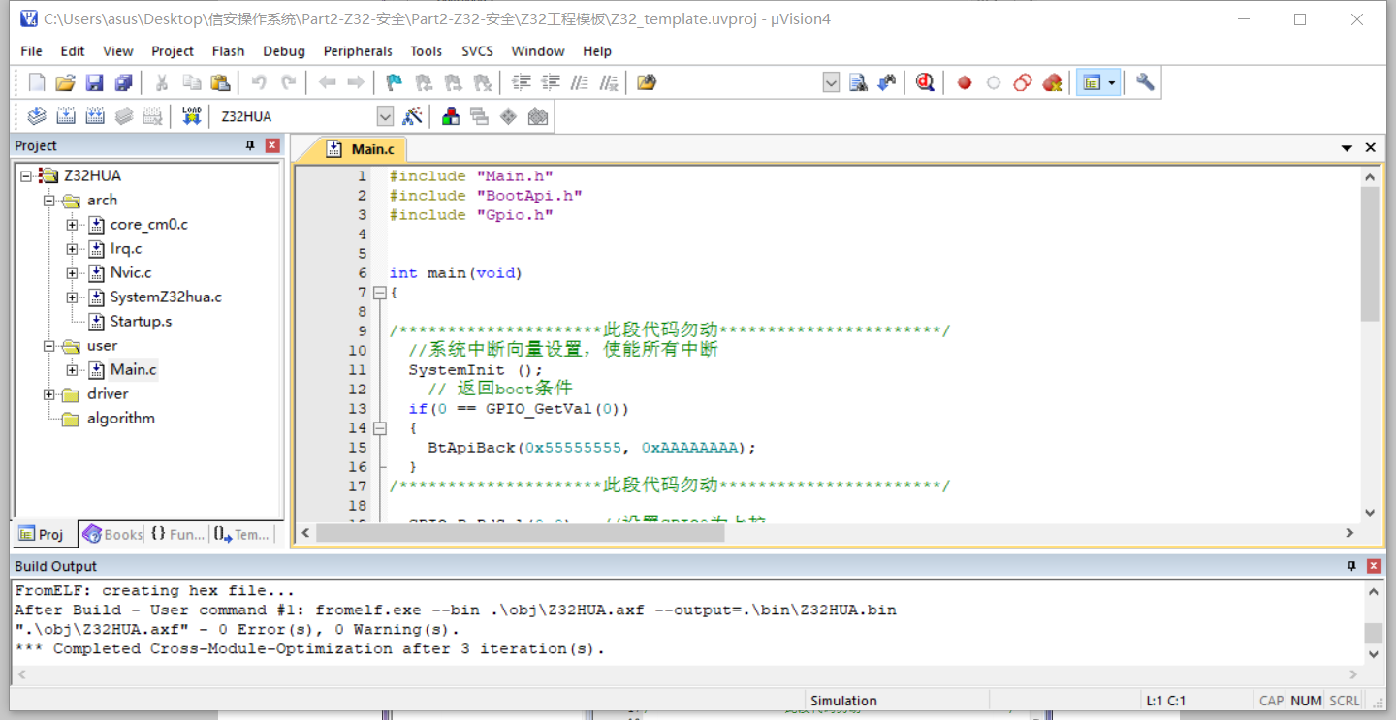This screenshot has width=1396, height=720.
Task: Click the Translate current file icon
Action: (37, 116)
